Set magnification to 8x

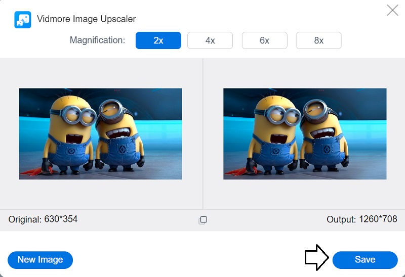pos(318,40)
